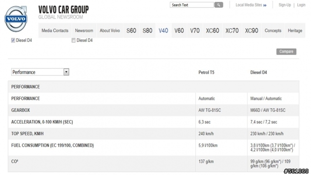This screenshot has width=311, height=175.
Task: Click the 5,9 l/100km fuel value
Action: (208, 145)
